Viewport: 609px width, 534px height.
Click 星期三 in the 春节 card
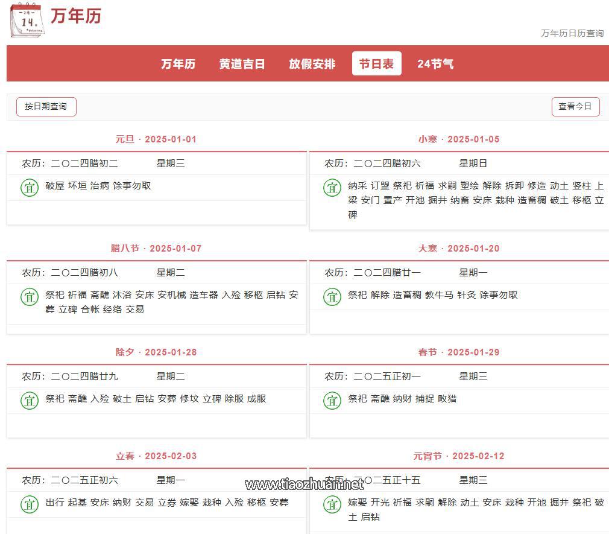(473, 376)
